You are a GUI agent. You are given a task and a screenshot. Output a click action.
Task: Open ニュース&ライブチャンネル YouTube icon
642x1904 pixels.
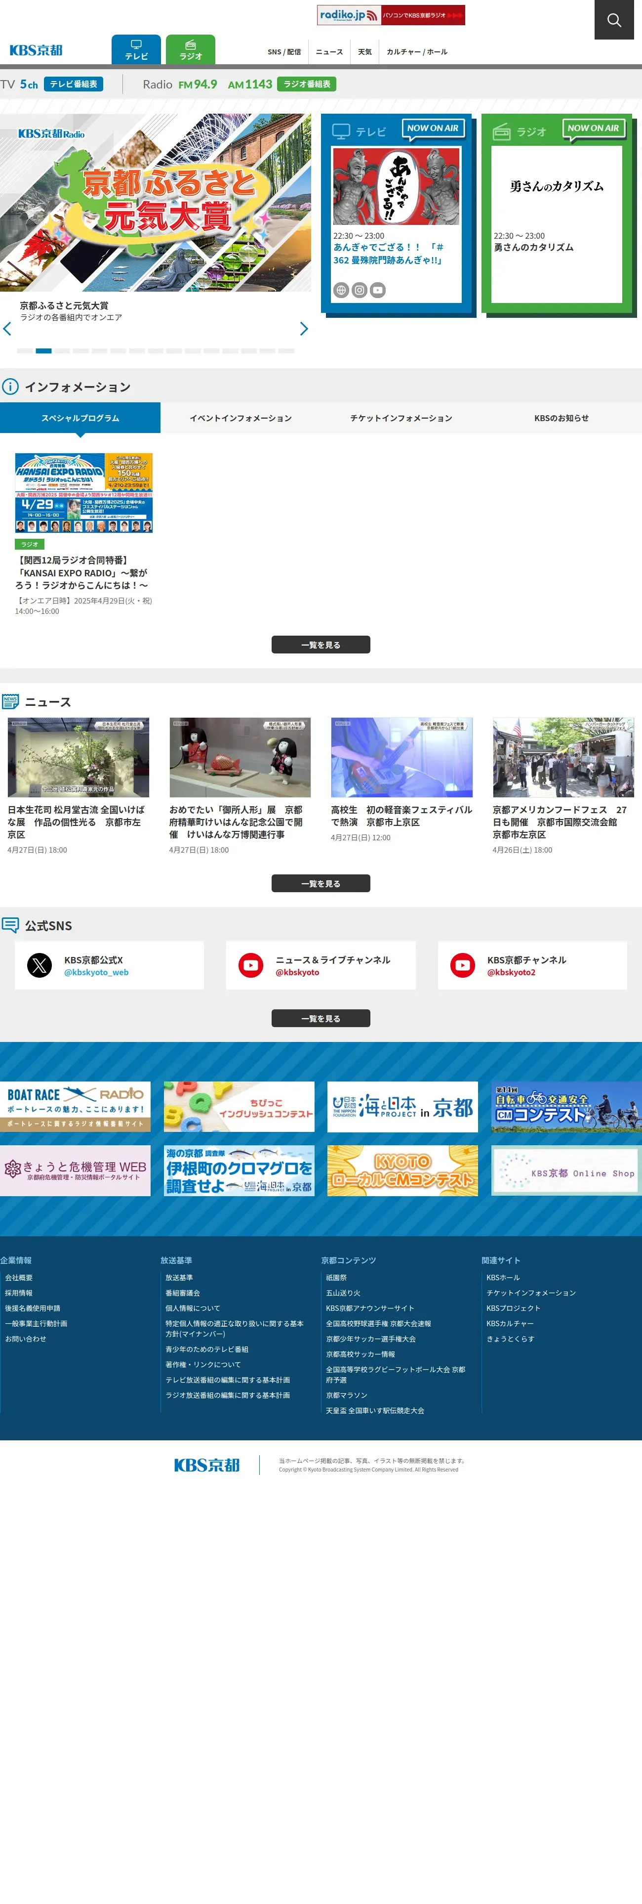250,965
